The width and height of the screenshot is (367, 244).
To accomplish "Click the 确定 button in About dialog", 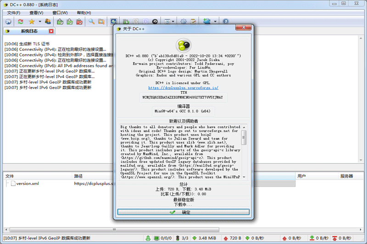I will point(183,212).
